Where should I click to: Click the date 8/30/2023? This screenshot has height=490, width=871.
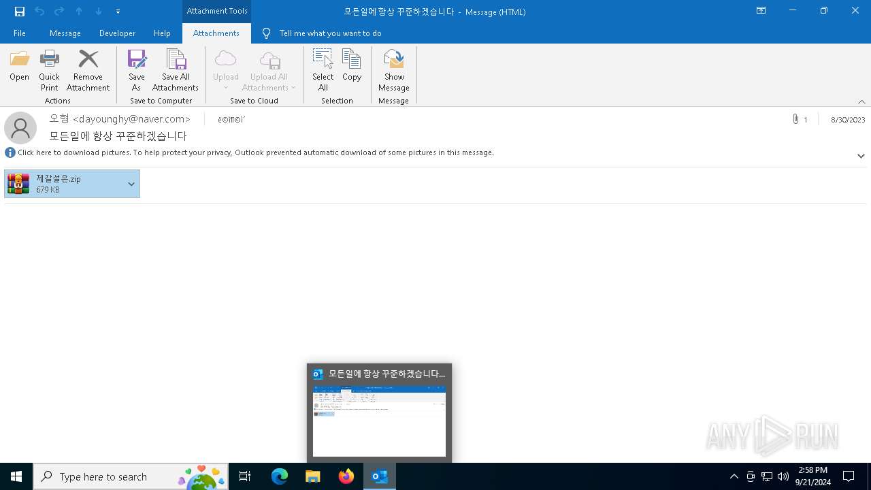coord(848,120)
